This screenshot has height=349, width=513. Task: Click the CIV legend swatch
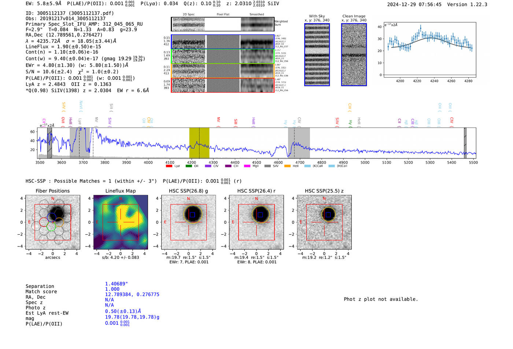click(208, 166)
